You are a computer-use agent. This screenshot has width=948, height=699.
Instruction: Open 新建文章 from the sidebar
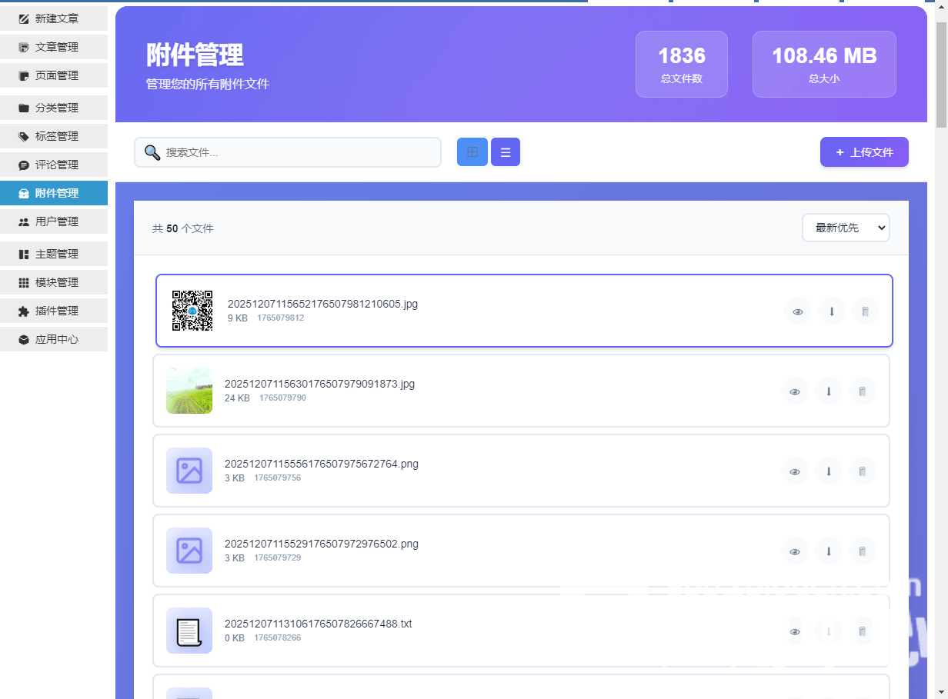[54, 18]
